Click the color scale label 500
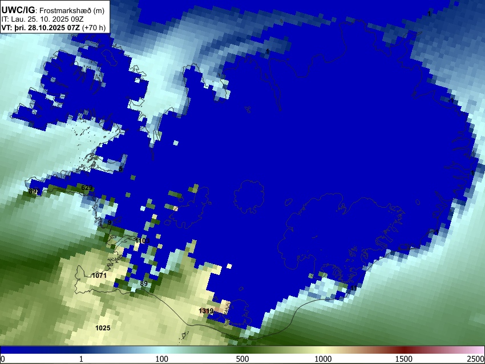The image size is (485, 364). (x=242, y=359)
